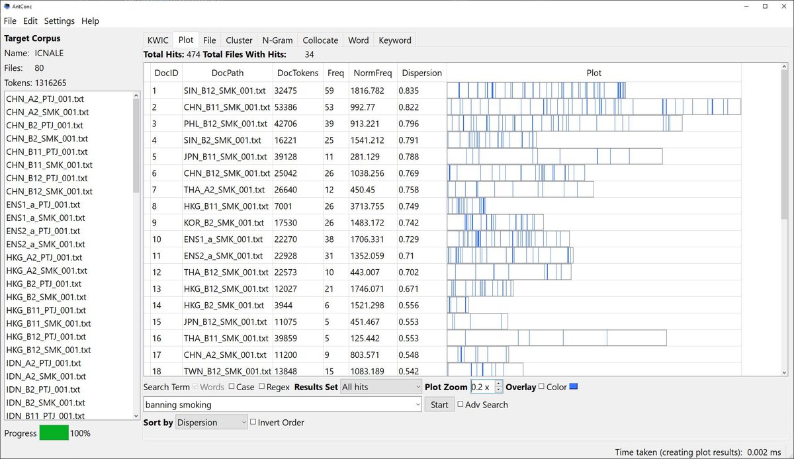This screenshot has width=794, height=459.
Task: Click the plot bar for ENS2_a_SMK_001.txt
Action: point(510,255)
